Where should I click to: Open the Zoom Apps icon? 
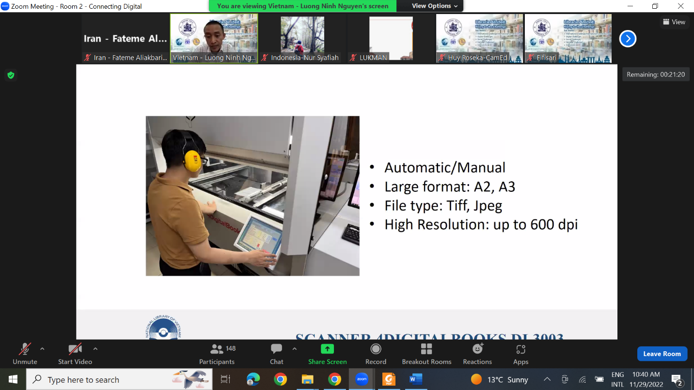[x=520, y=349]
